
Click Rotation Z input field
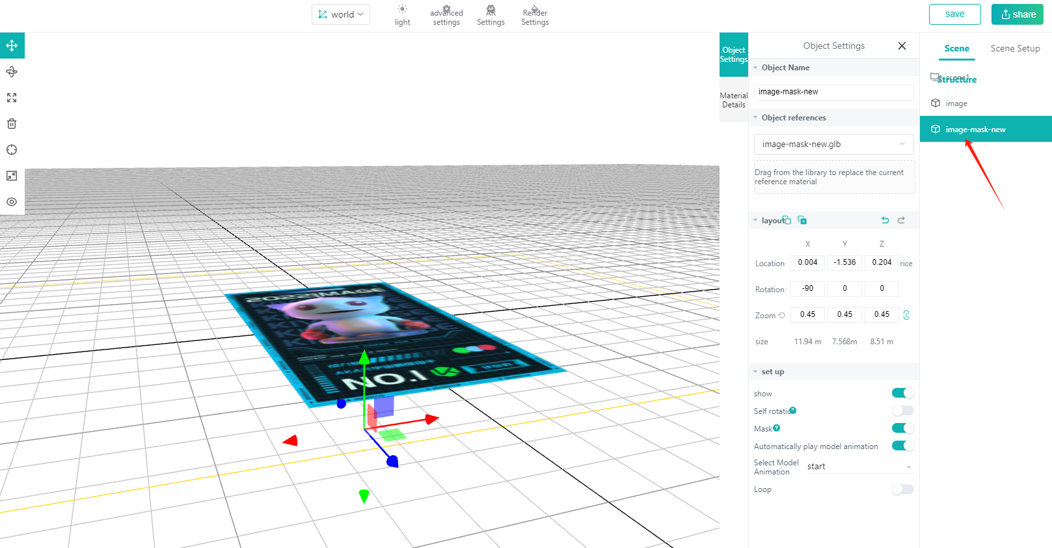(x=882, y=288)
